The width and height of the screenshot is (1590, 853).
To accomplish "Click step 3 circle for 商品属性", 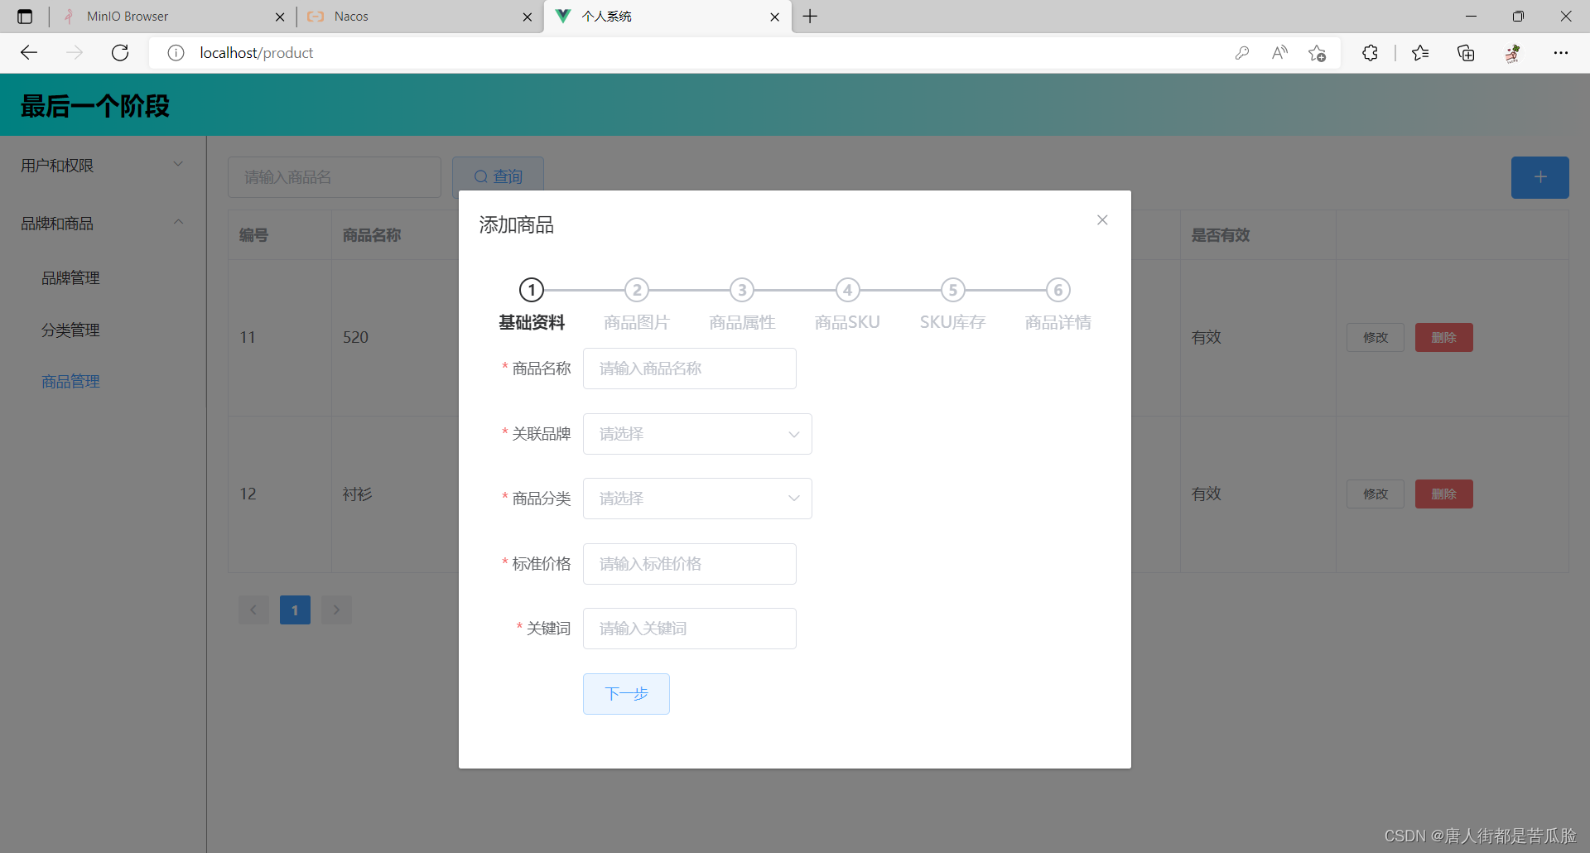I will (x=742, y=290).
